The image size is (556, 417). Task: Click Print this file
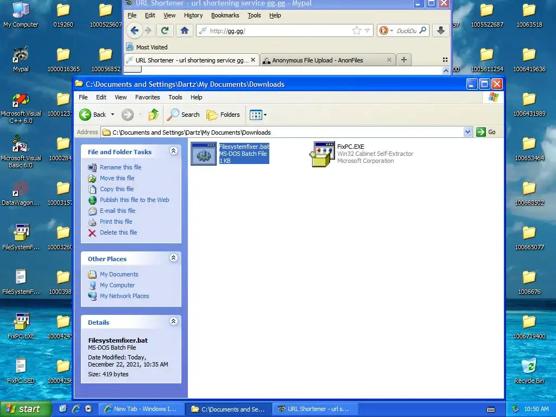(116, 222)
